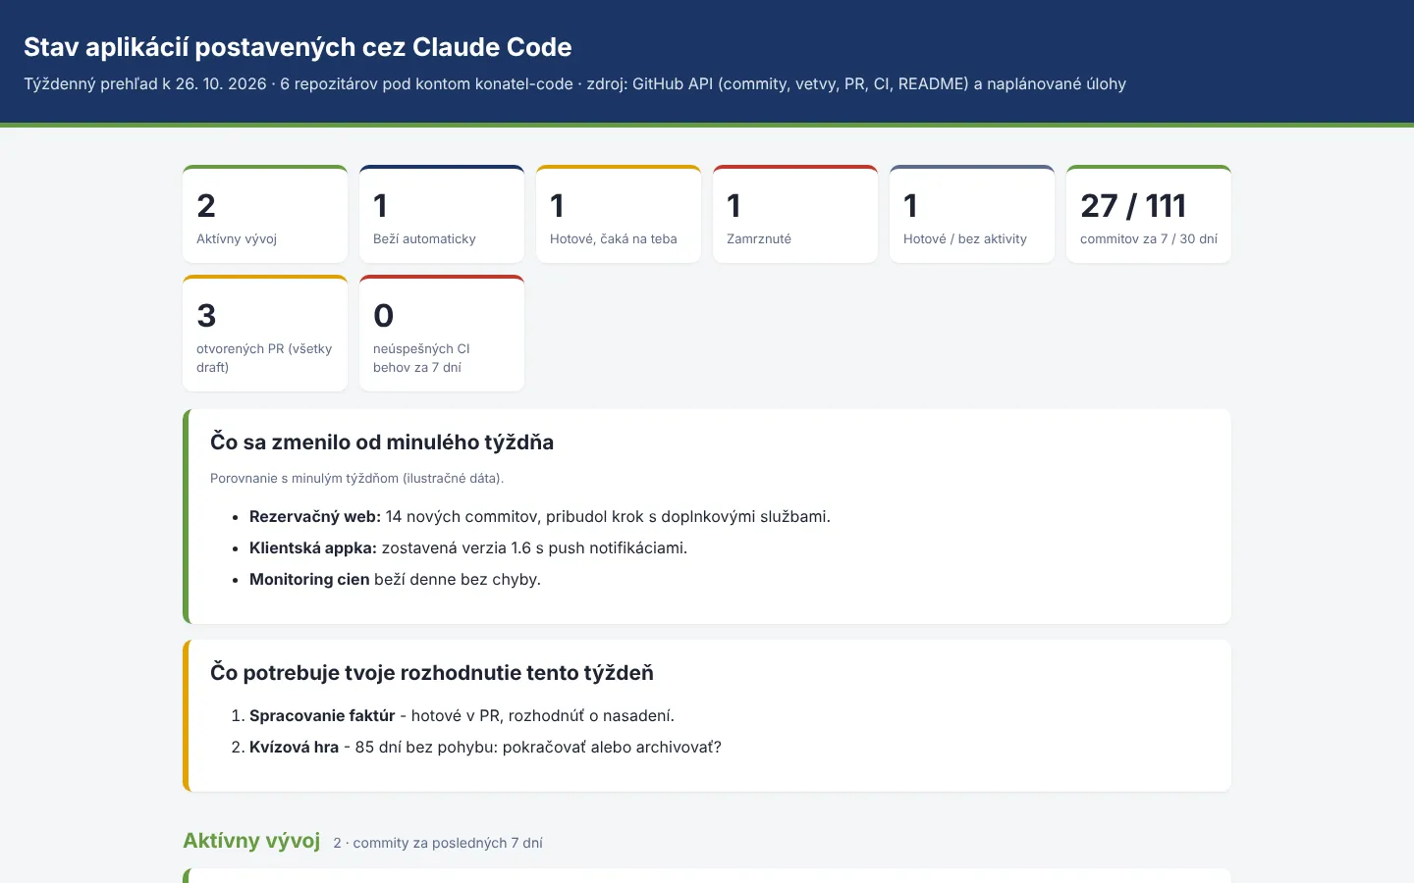Click the "Zamrznuté" summary card
1414x883 pixels.
pyautogui.click(x=795, y=214)
